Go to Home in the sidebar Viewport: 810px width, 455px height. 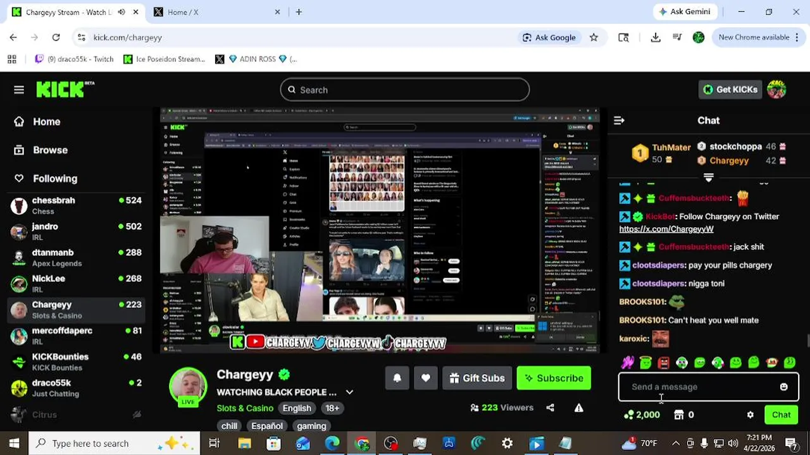click(37, 122)
